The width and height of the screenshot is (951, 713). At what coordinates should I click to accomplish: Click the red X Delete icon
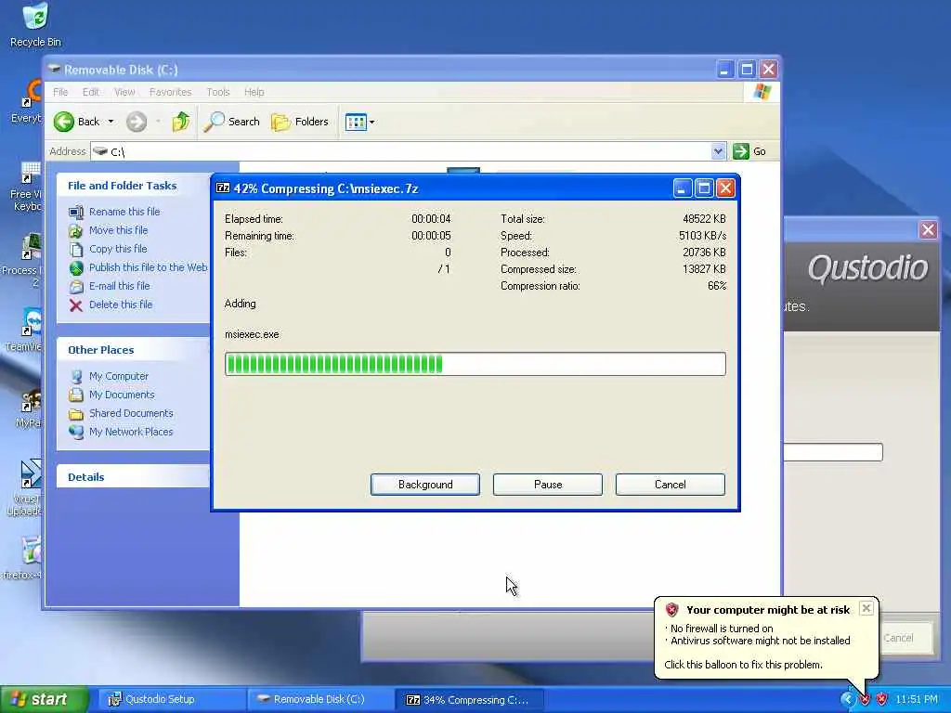click(76, 305)
